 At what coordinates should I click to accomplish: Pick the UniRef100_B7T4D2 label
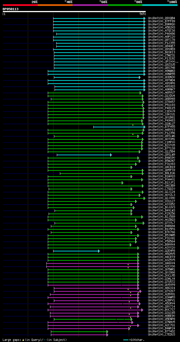tap(161, 332)
